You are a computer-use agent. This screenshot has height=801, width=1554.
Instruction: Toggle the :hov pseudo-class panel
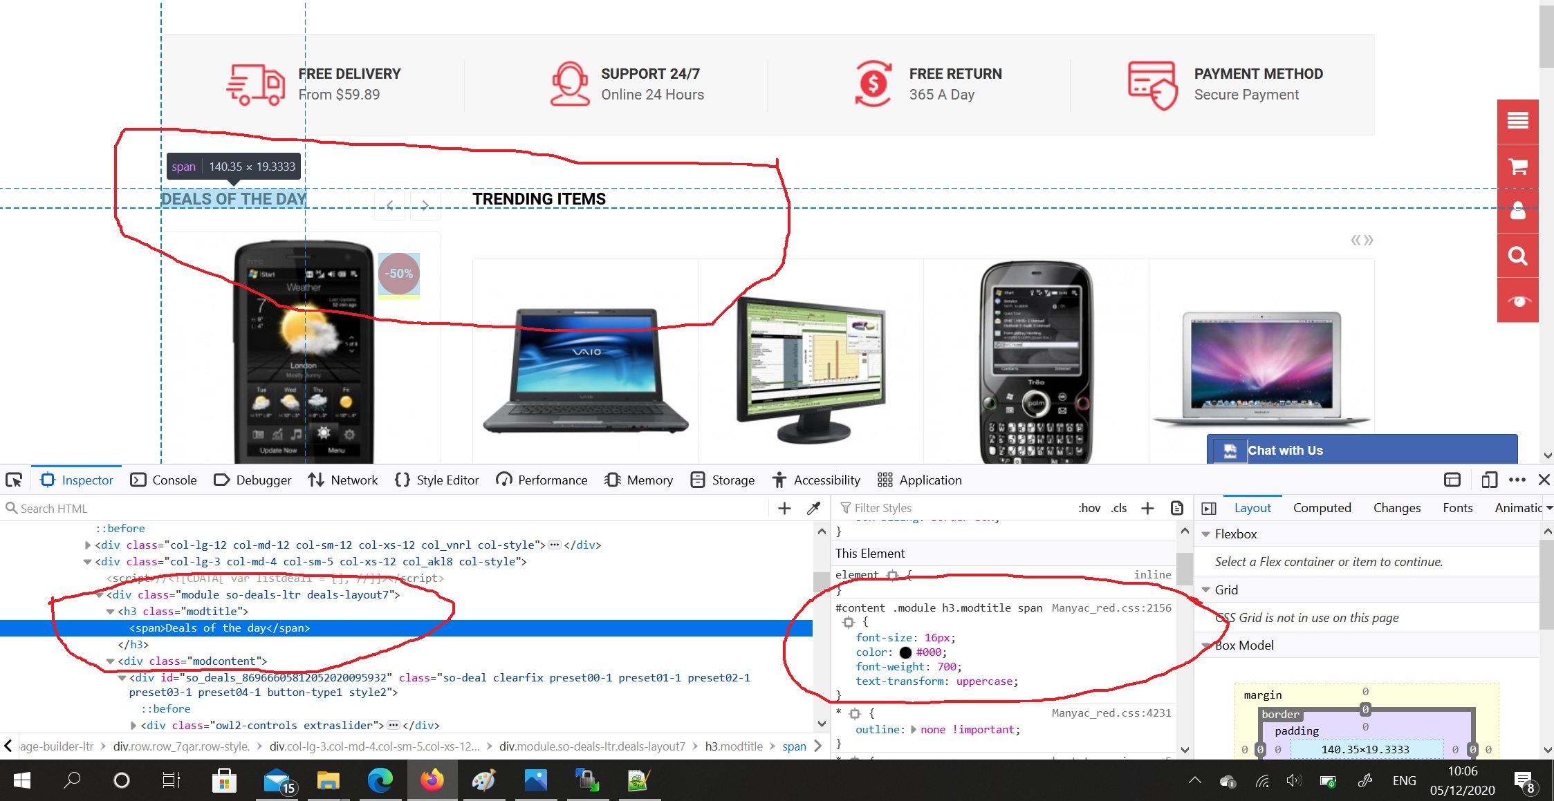[x=1089, y=508]
